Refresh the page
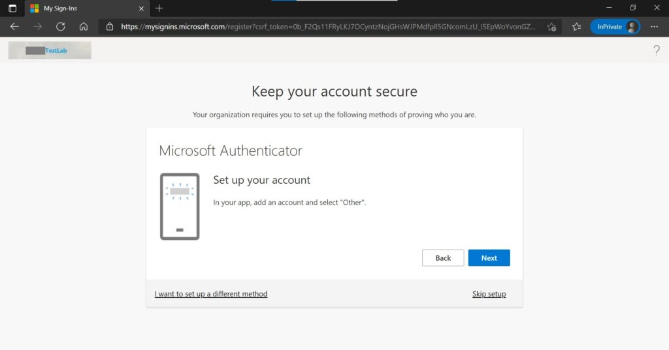 click(x=60, y=27)
